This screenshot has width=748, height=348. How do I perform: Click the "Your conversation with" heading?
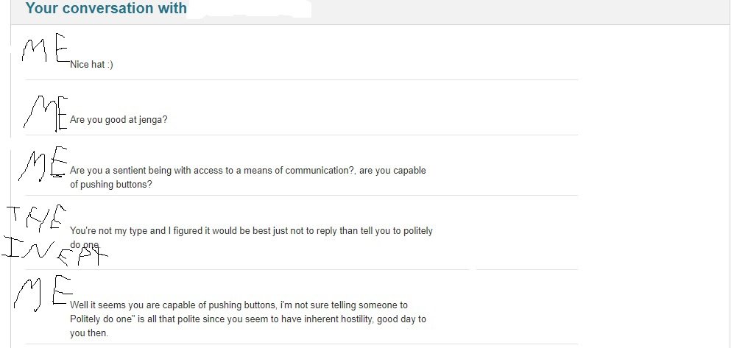pyautogui.click(x=106, y=9)
